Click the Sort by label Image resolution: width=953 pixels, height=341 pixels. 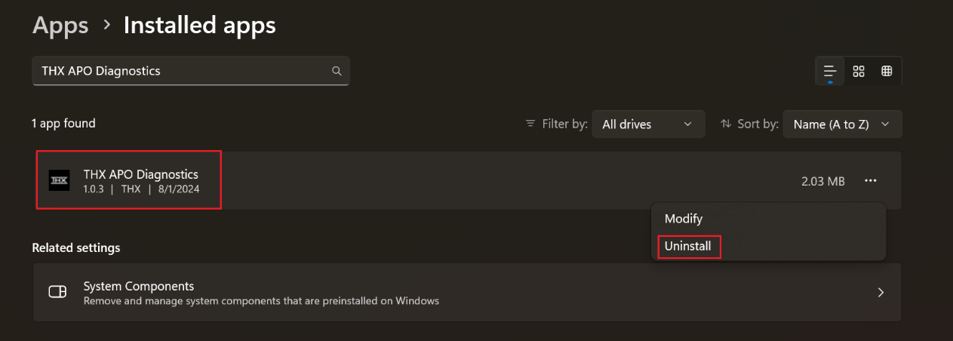[x=758, y=124]
